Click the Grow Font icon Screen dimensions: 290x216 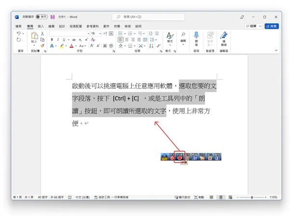(92, 46)
